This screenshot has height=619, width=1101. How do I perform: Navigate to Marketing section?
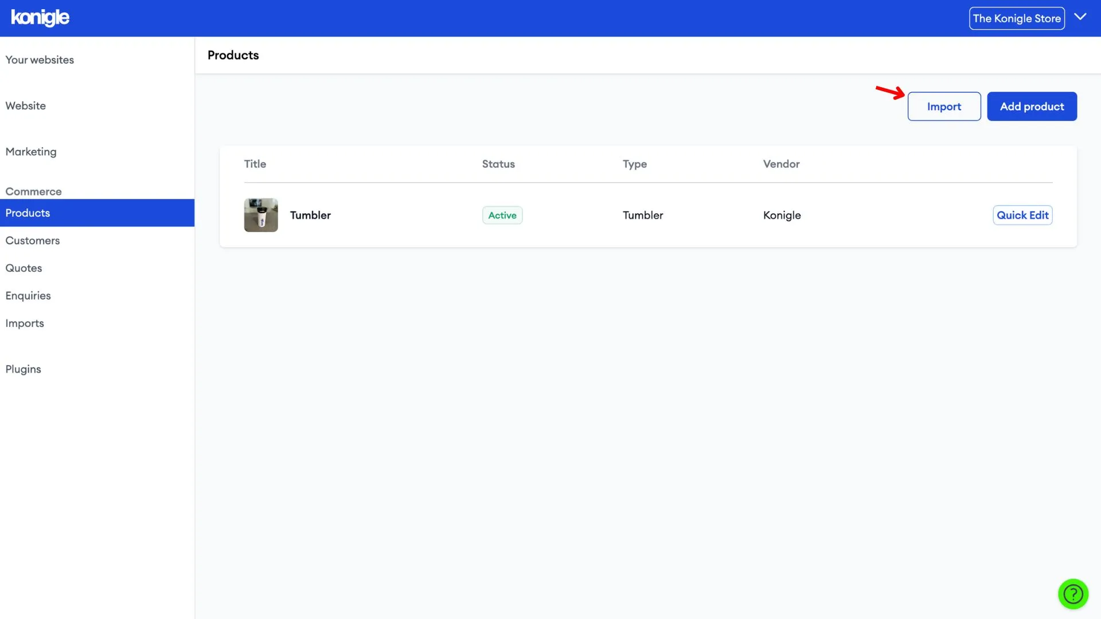tap(30, 151)
